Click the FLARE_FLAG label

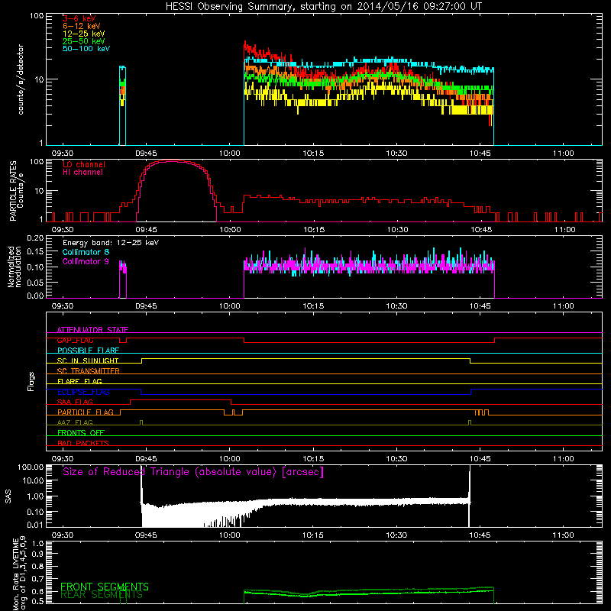click(79, 381)
